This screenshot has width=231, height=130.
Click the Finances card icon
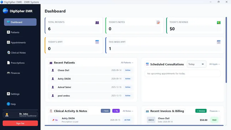(x=8, y=73)
